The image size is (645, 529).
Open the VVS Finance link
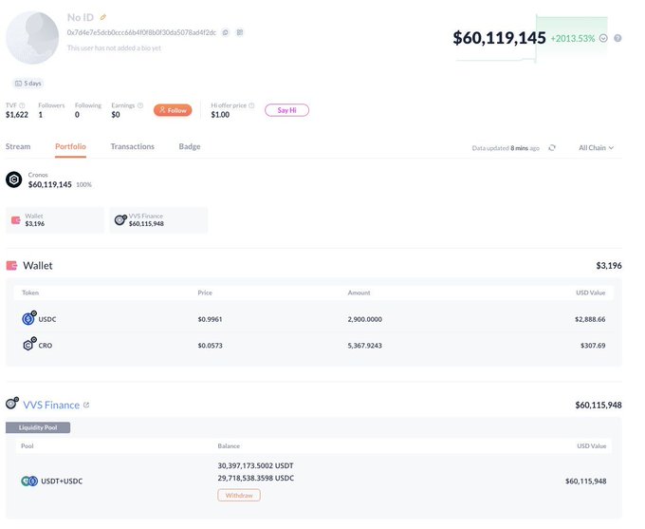[51, 405]
